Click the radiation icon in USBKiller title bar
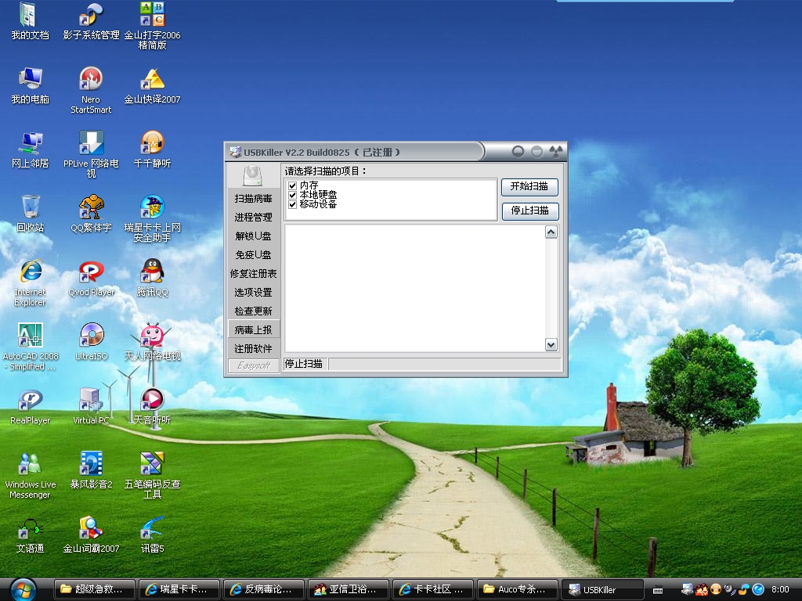This screenshot has width=802, height=601. click(x=556, y=151)
